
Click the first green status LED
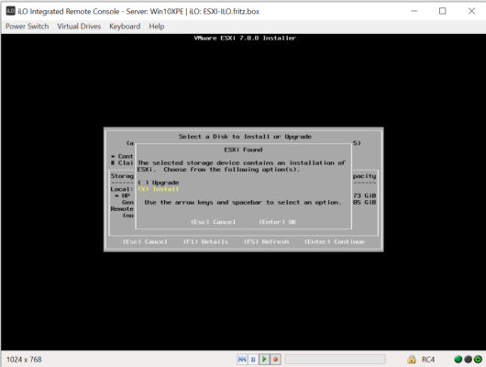458,360
